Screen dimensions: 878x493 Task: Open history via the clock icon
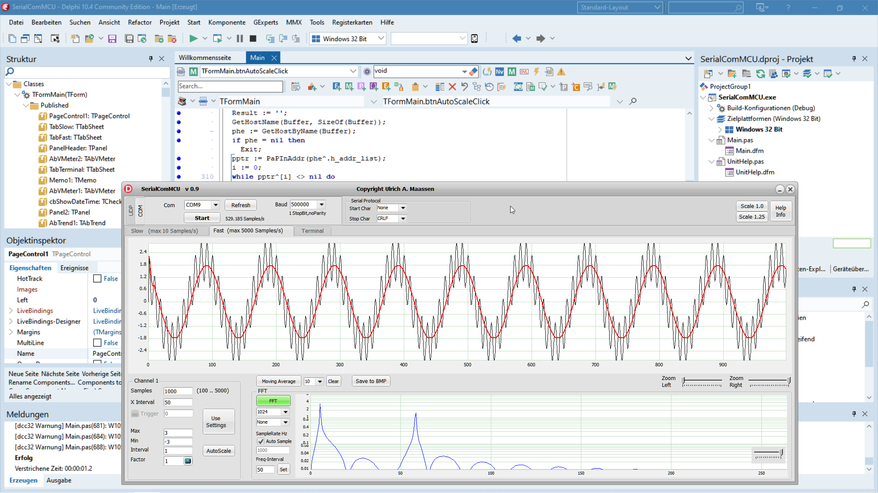[489, 87]
